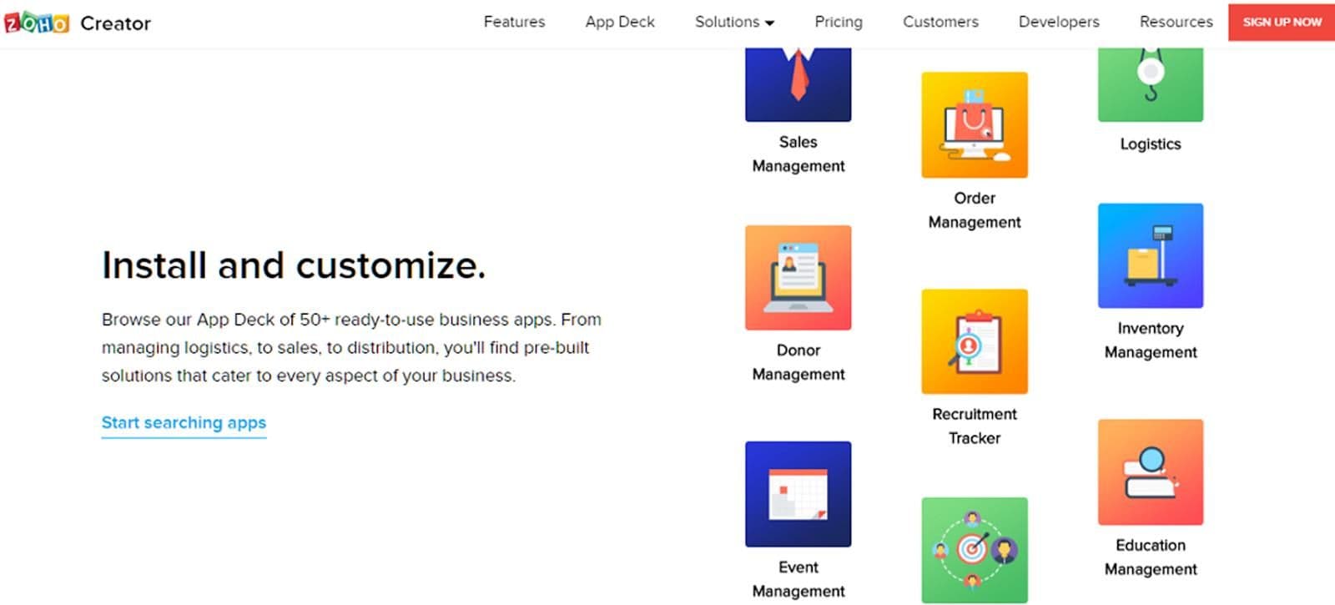Open the Order Management app icon

975,125
